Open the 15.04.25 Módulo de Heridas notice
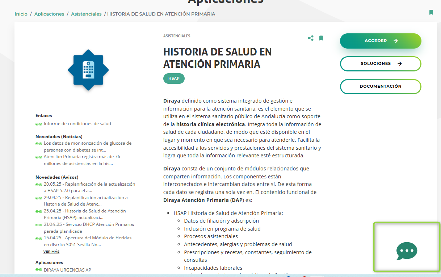 click(88, 241)
